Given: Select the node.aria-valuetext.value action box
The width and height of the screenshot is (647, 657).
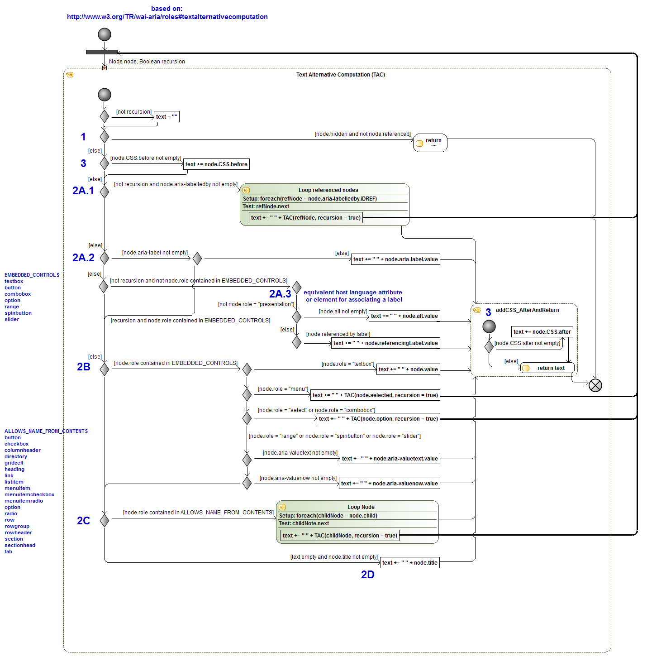Looking at the screenshot, I should (390, 459).
